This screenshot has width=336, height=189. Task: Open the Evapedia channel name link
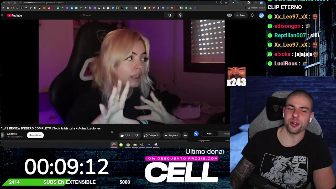[x=12, y=134]
